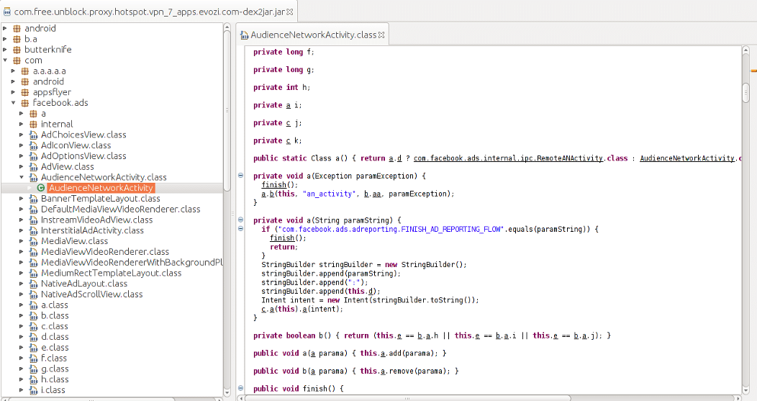Expand the android package node
The image size is (757, 401).
pyautogui.click(x=5, y=29)
